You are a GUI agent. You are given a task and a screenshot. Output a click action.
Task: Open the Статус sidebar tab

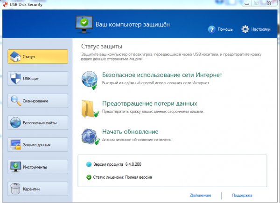[x=38, y=56]
